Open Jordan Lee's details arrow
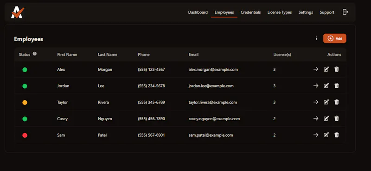Viewport: 371px width, 171px height. point(316,85)
